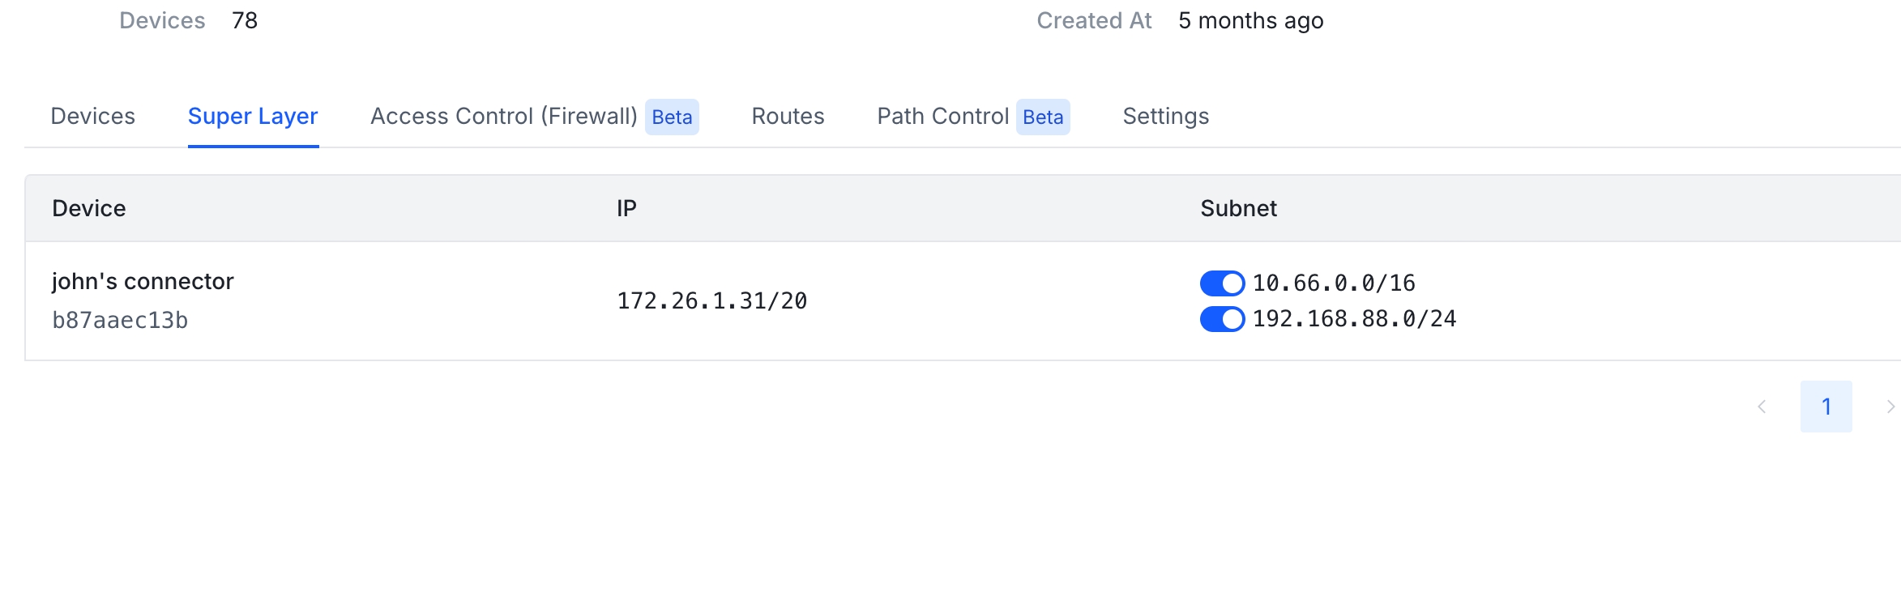Open the Settings tab
The width and height of the screenshot is (1901, 609).
[1165, 117]
